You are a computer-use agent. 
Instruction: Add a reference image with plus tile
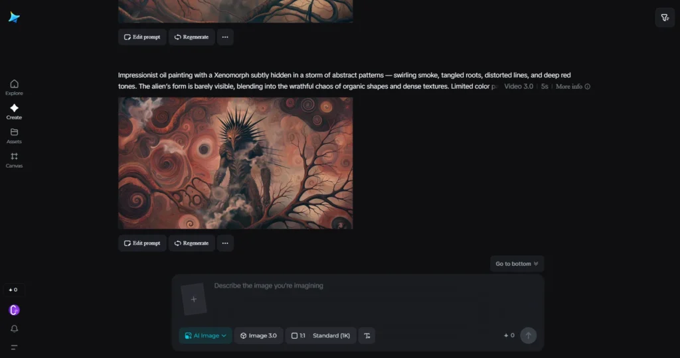tap(194, 299)
